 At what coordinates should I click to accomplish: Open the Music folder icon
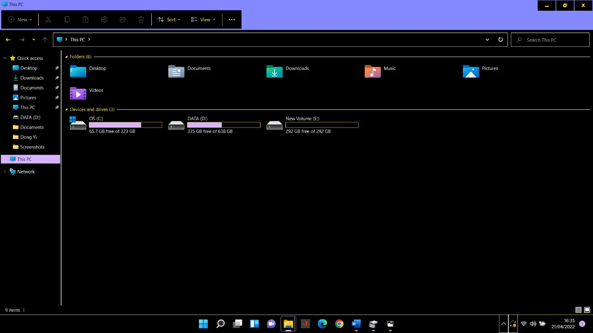tap(373, 71)
